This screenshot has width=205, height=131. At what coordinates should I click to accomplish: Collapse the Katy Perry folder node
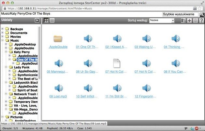(6, 52)
